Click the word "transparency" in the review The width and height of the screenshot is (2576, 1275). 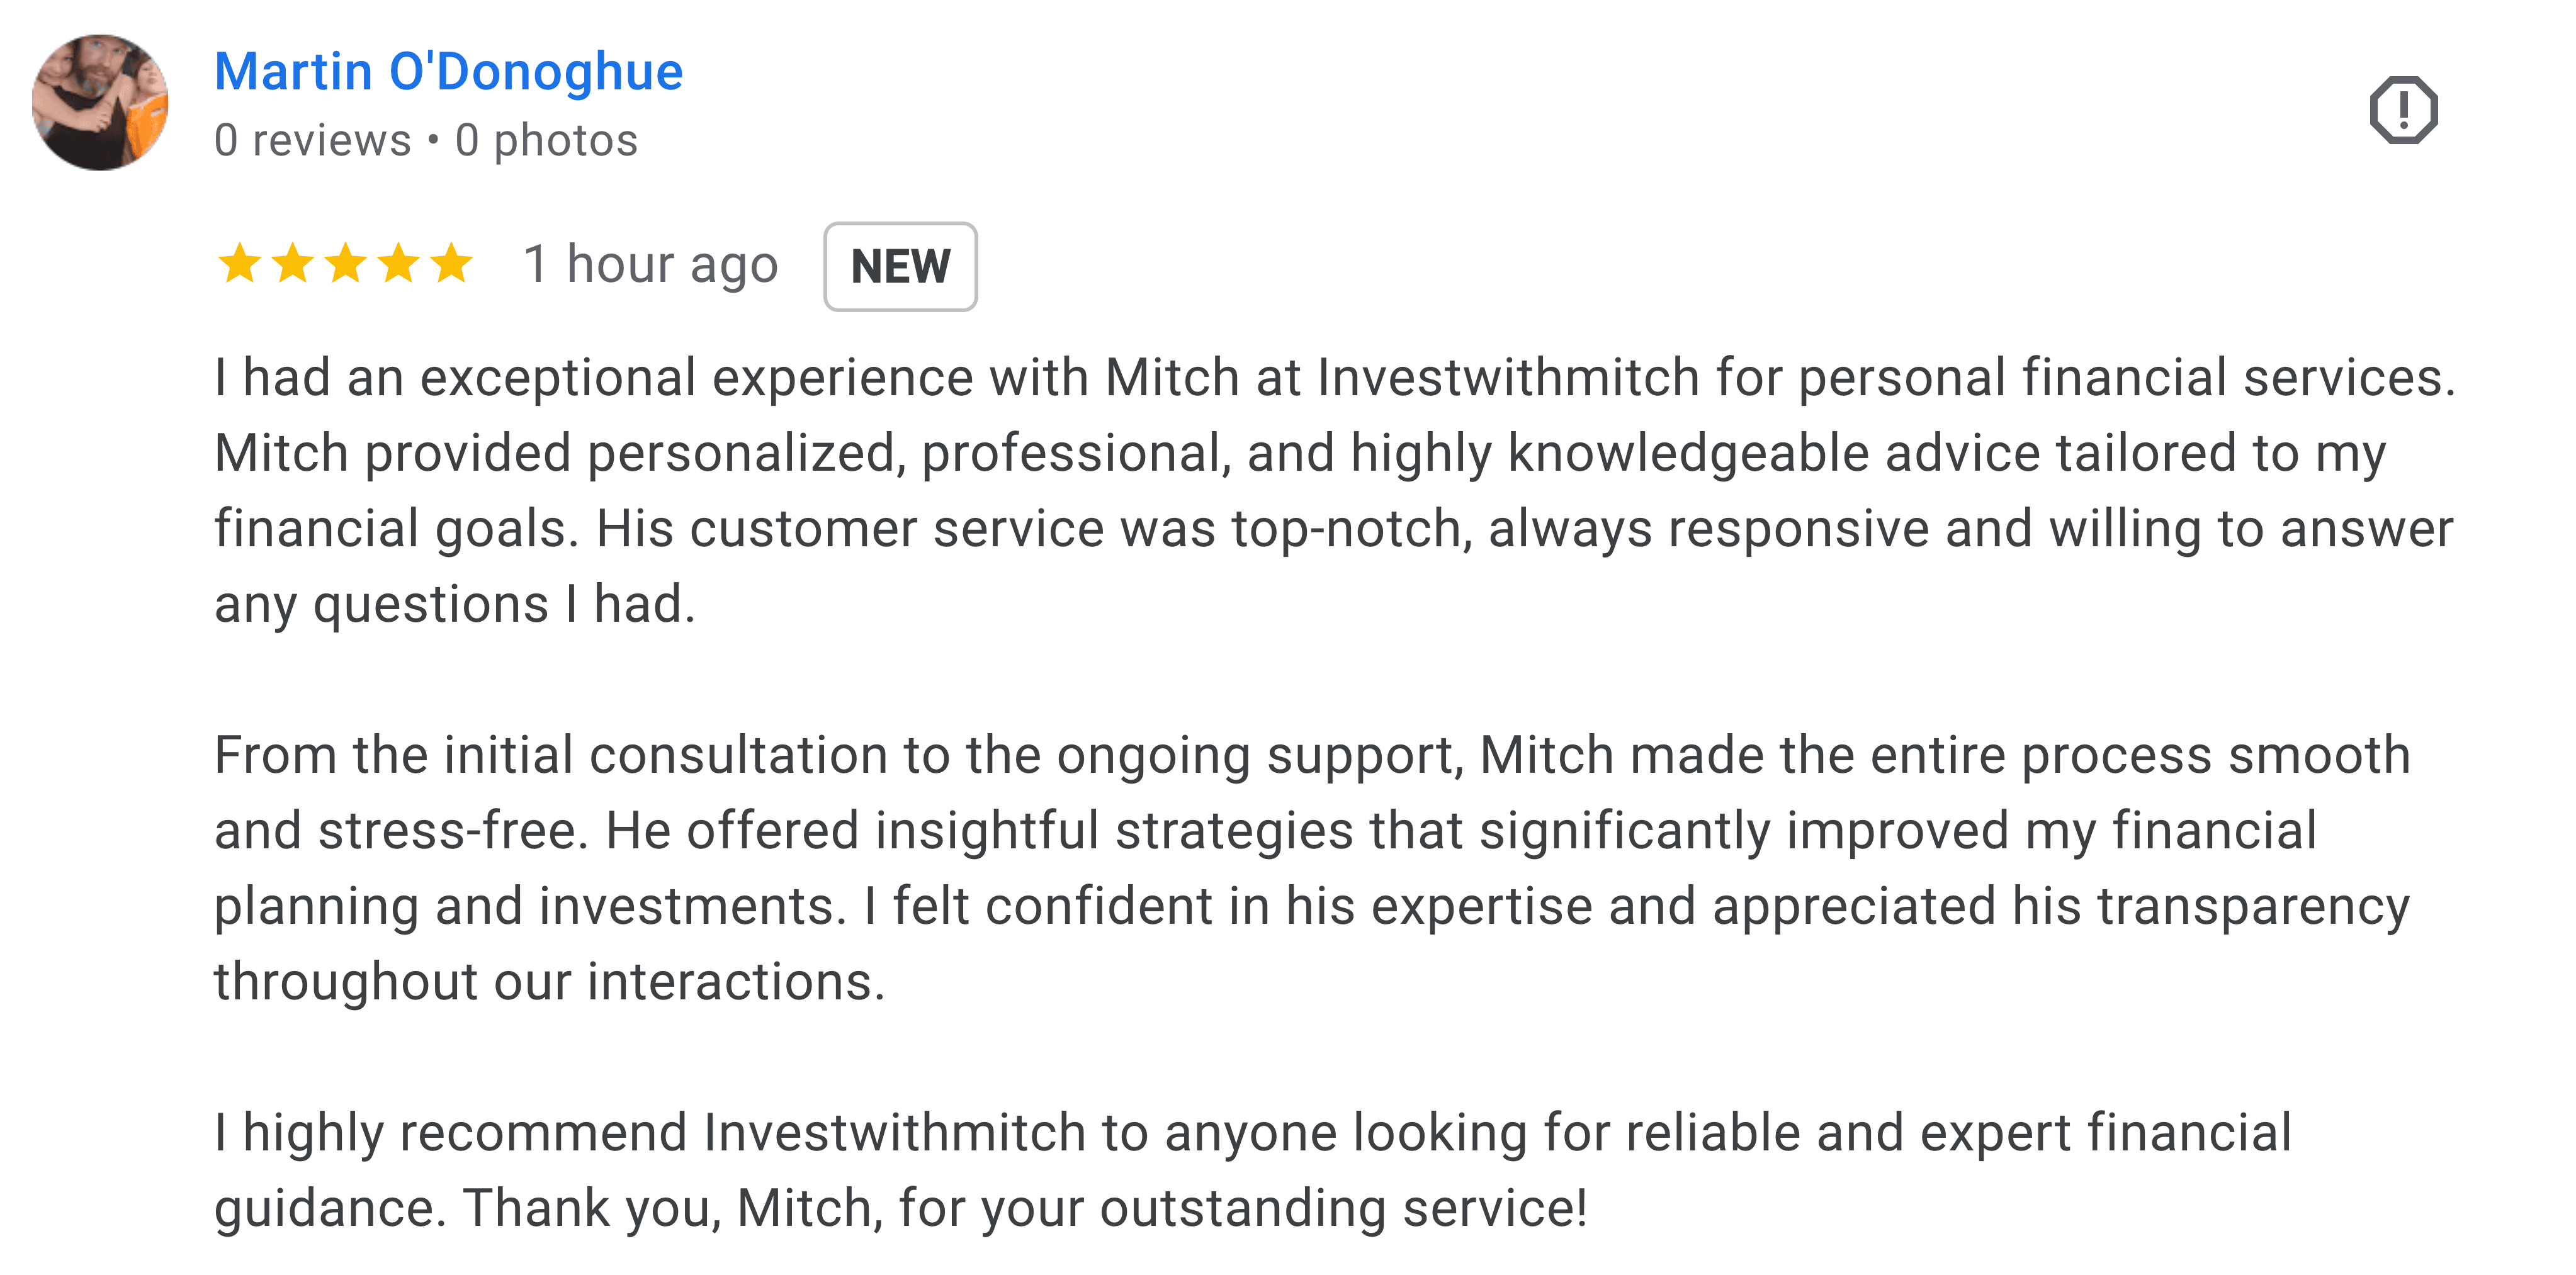pos(2253,907)
